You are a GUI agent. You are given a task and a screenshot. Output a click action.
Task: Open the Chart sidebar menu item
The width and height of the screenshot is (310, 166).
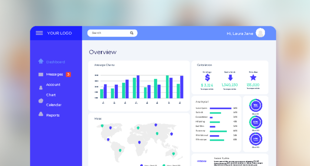[x=51, y=95]
